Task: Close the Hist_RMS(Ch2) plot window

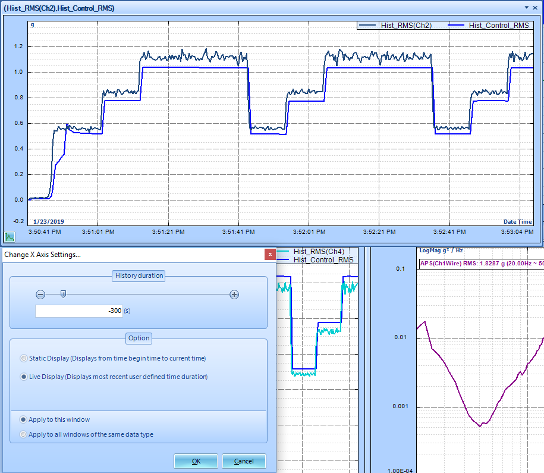Action: pos(535,7)
